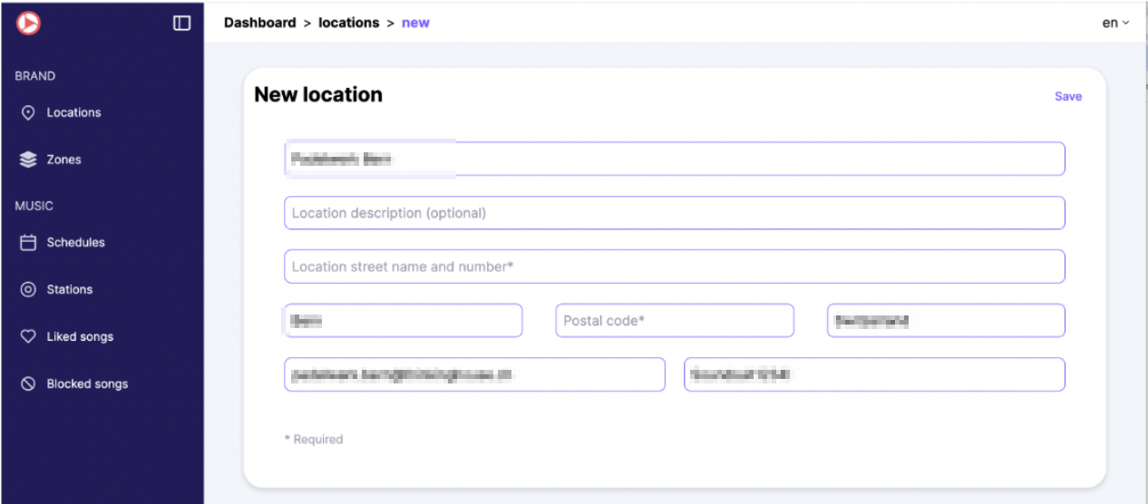Click into the email address field
This screenshot has width=1148, height=504.
474,374
